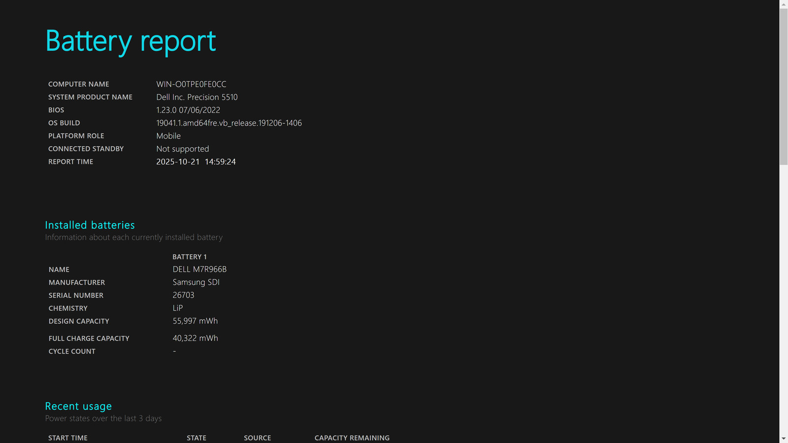This screenshot has height=443, width=788.
Task: Click the "SYSTEM PRODUCT NAME" label
Action: (90, 97)
